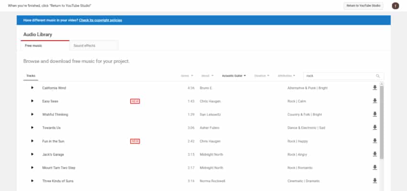Expand the Duration filter dropdown

pyautogui.click(x=261, y=75)
